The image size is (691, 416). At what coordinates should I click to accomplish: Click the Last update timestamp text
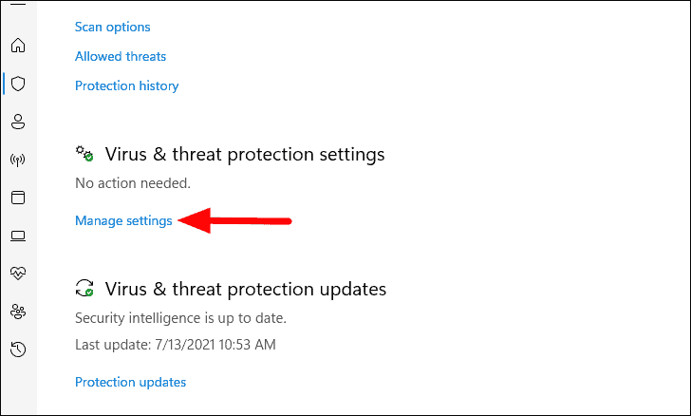tap(176, 345)
